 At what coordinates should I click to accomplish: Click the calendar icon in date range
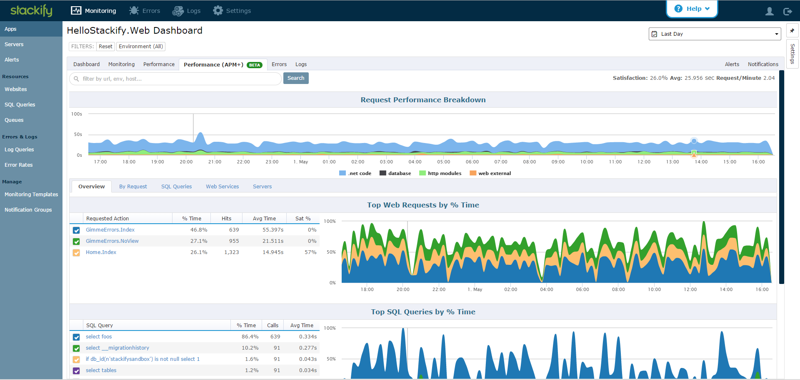pyautogui.click(x=655, y=34)
